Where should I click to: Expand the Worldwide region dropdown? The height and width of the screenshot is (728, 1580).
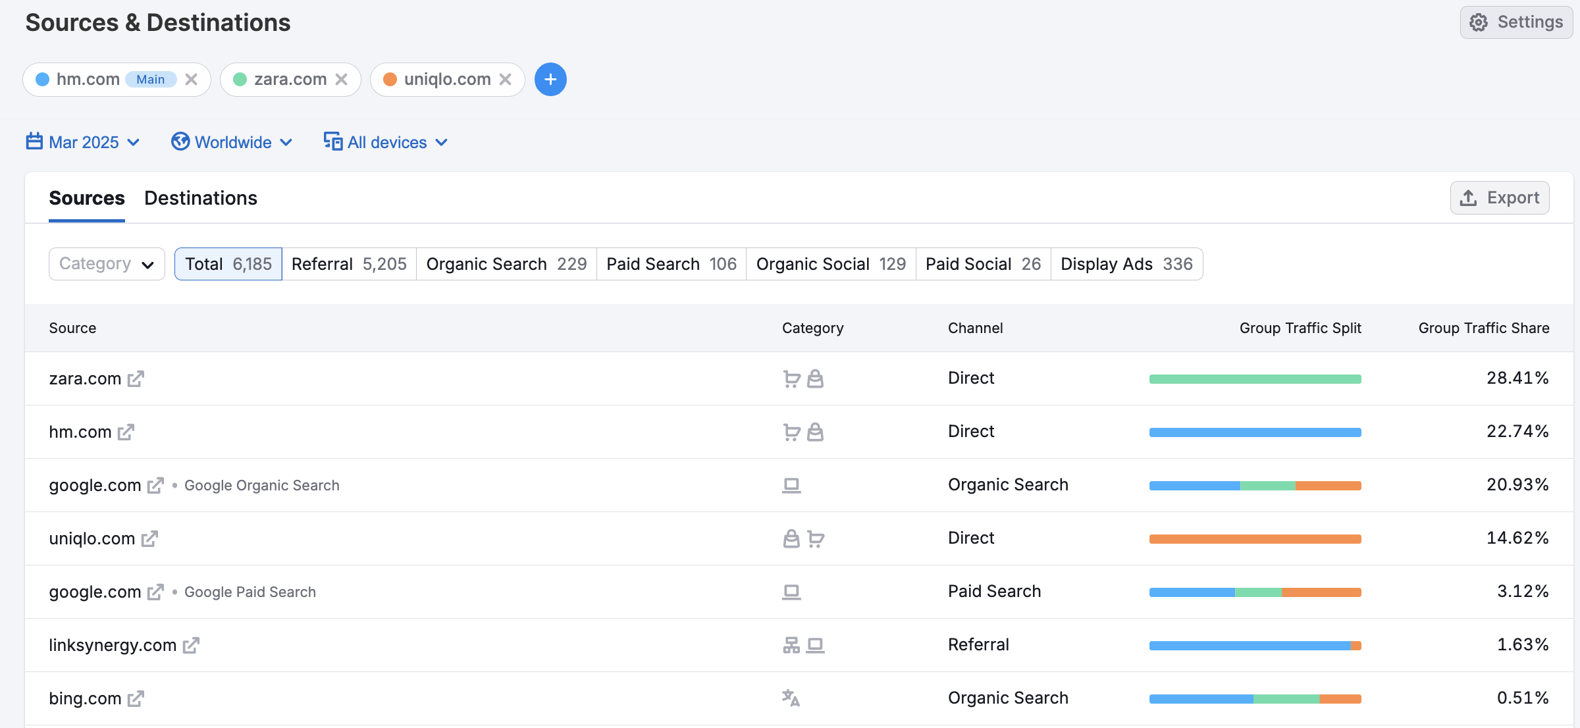[x=232, y=142]
